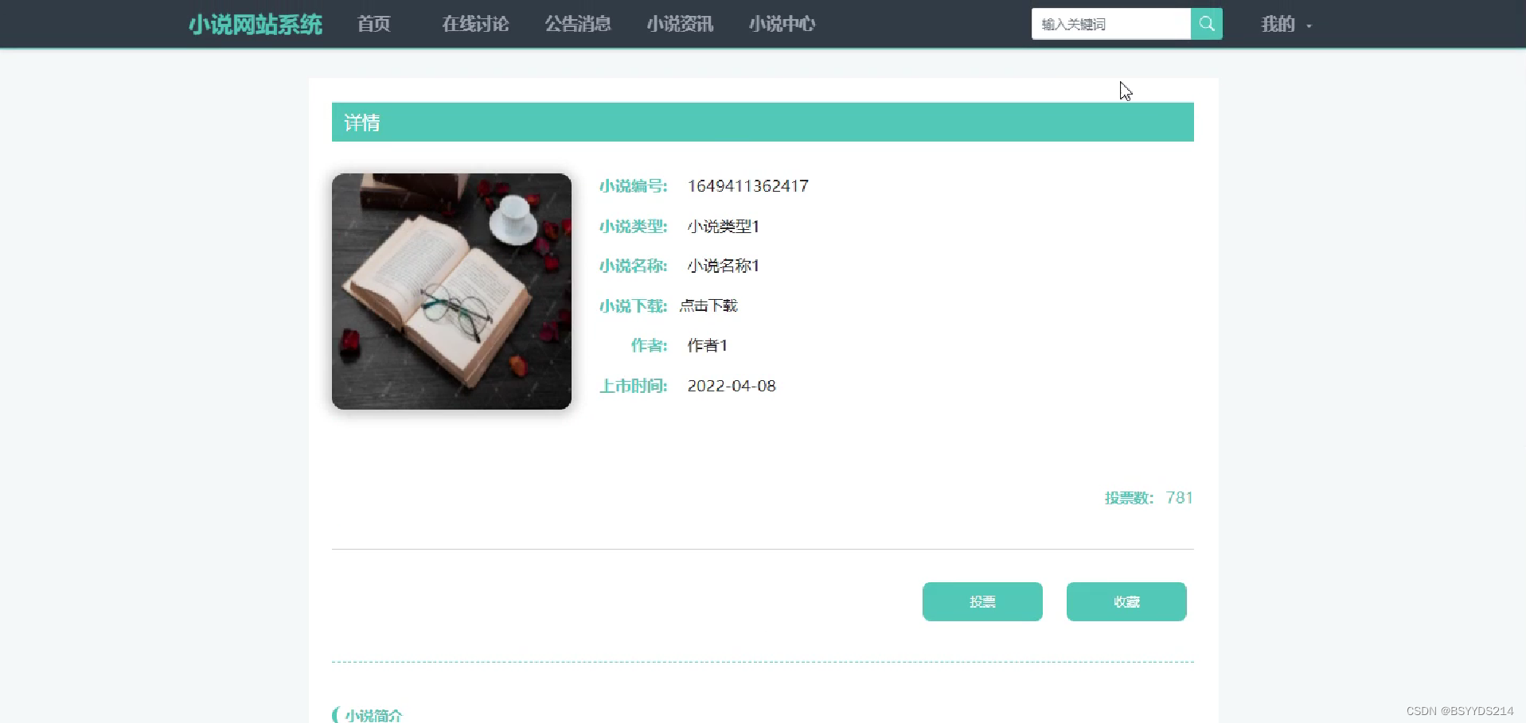Image resolution: width=1526 pixels, height=723 pixels.
Task: Select the novel name value 小说名称1
Action: pos(723,266)
